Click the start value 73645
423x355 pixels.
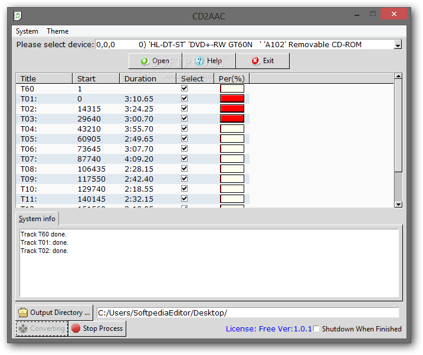(89, 149)
